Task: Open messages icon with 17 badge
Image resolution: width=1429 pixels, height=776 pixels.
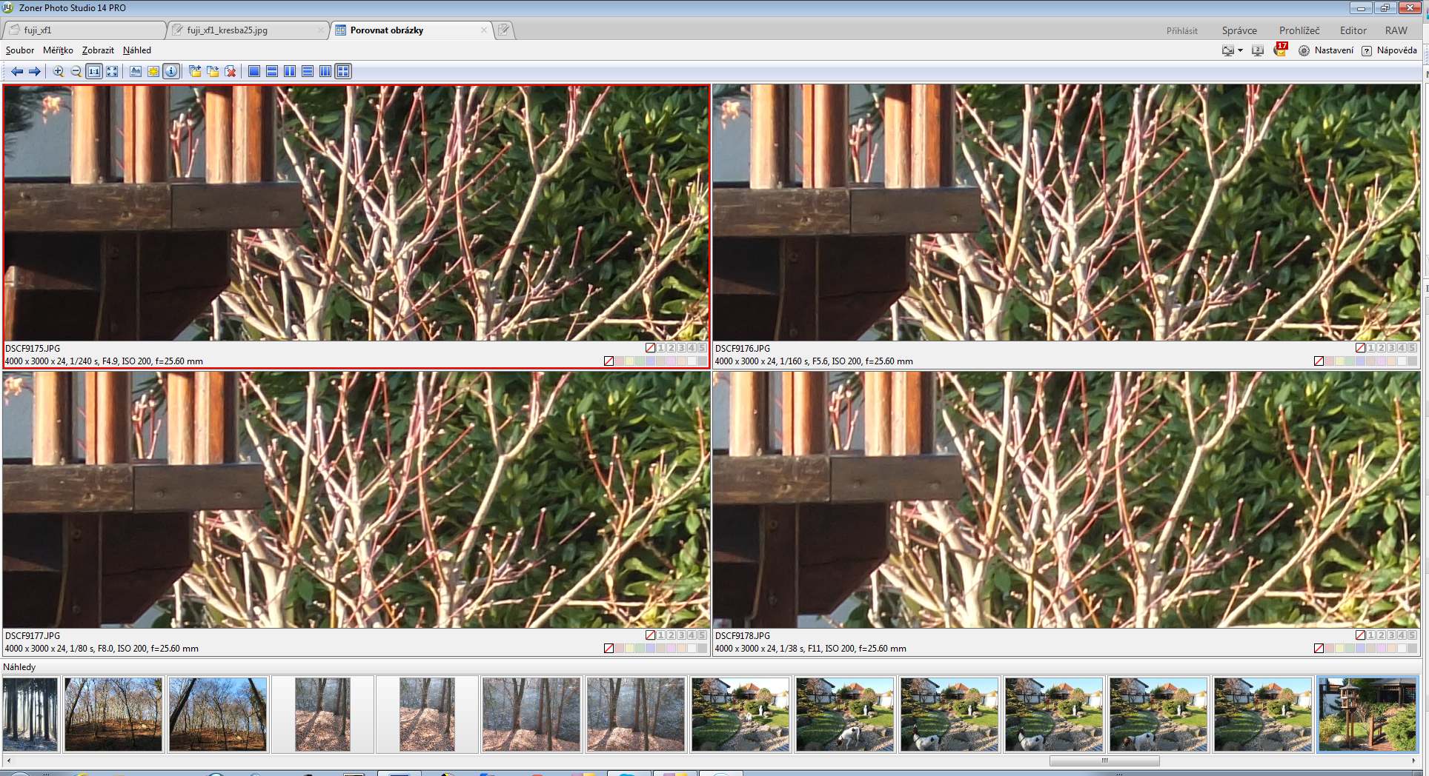Action: 1280,50
